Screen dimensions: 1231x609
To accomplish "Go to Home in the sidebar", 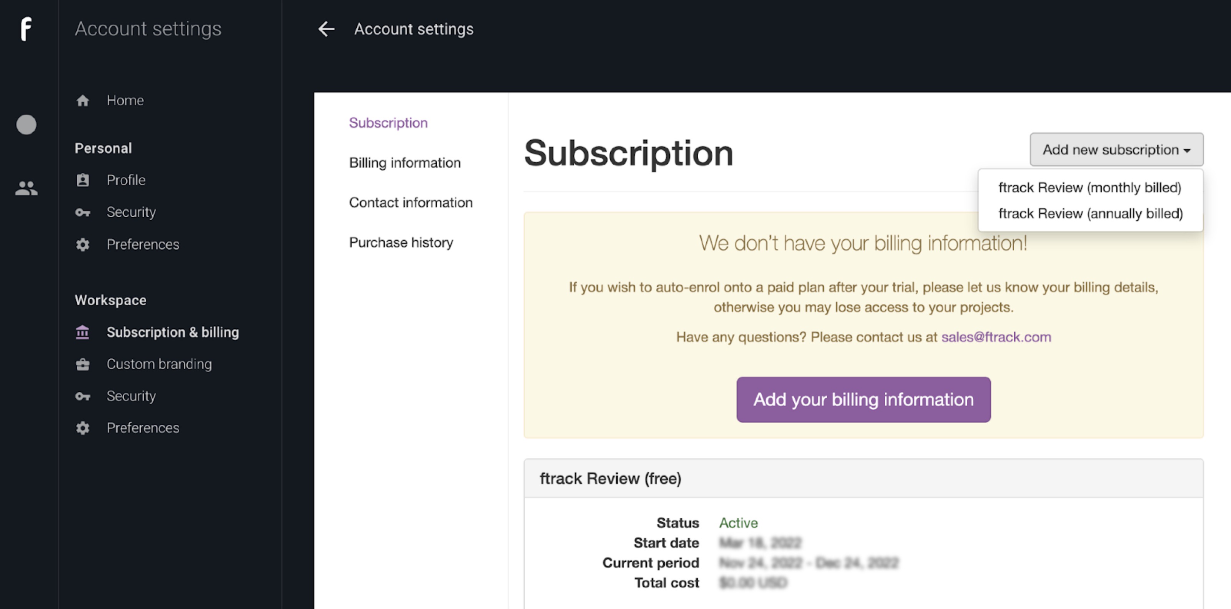I will [125, 100].
